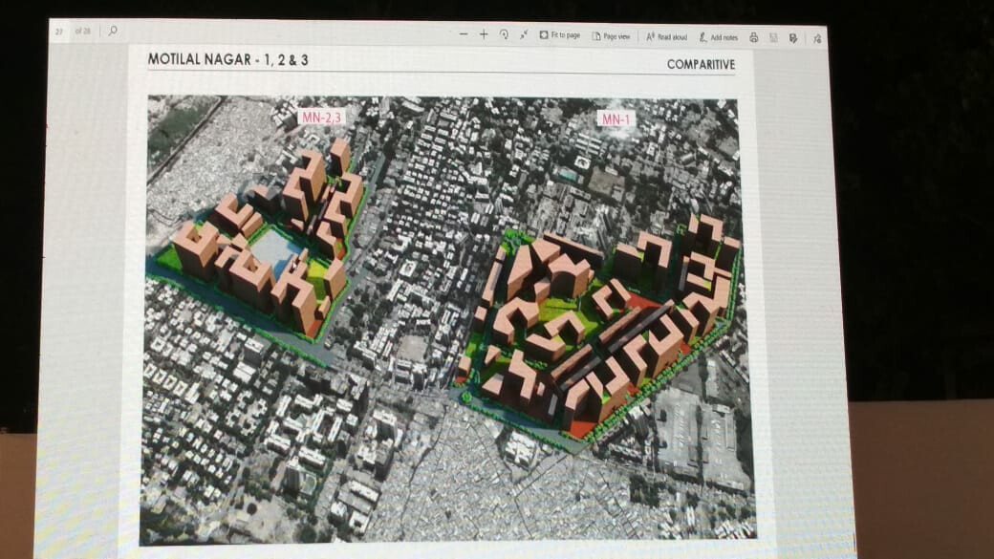
Task: Zoom out using the minus icon
Action: pyautogui.click(x=464, y=34)
